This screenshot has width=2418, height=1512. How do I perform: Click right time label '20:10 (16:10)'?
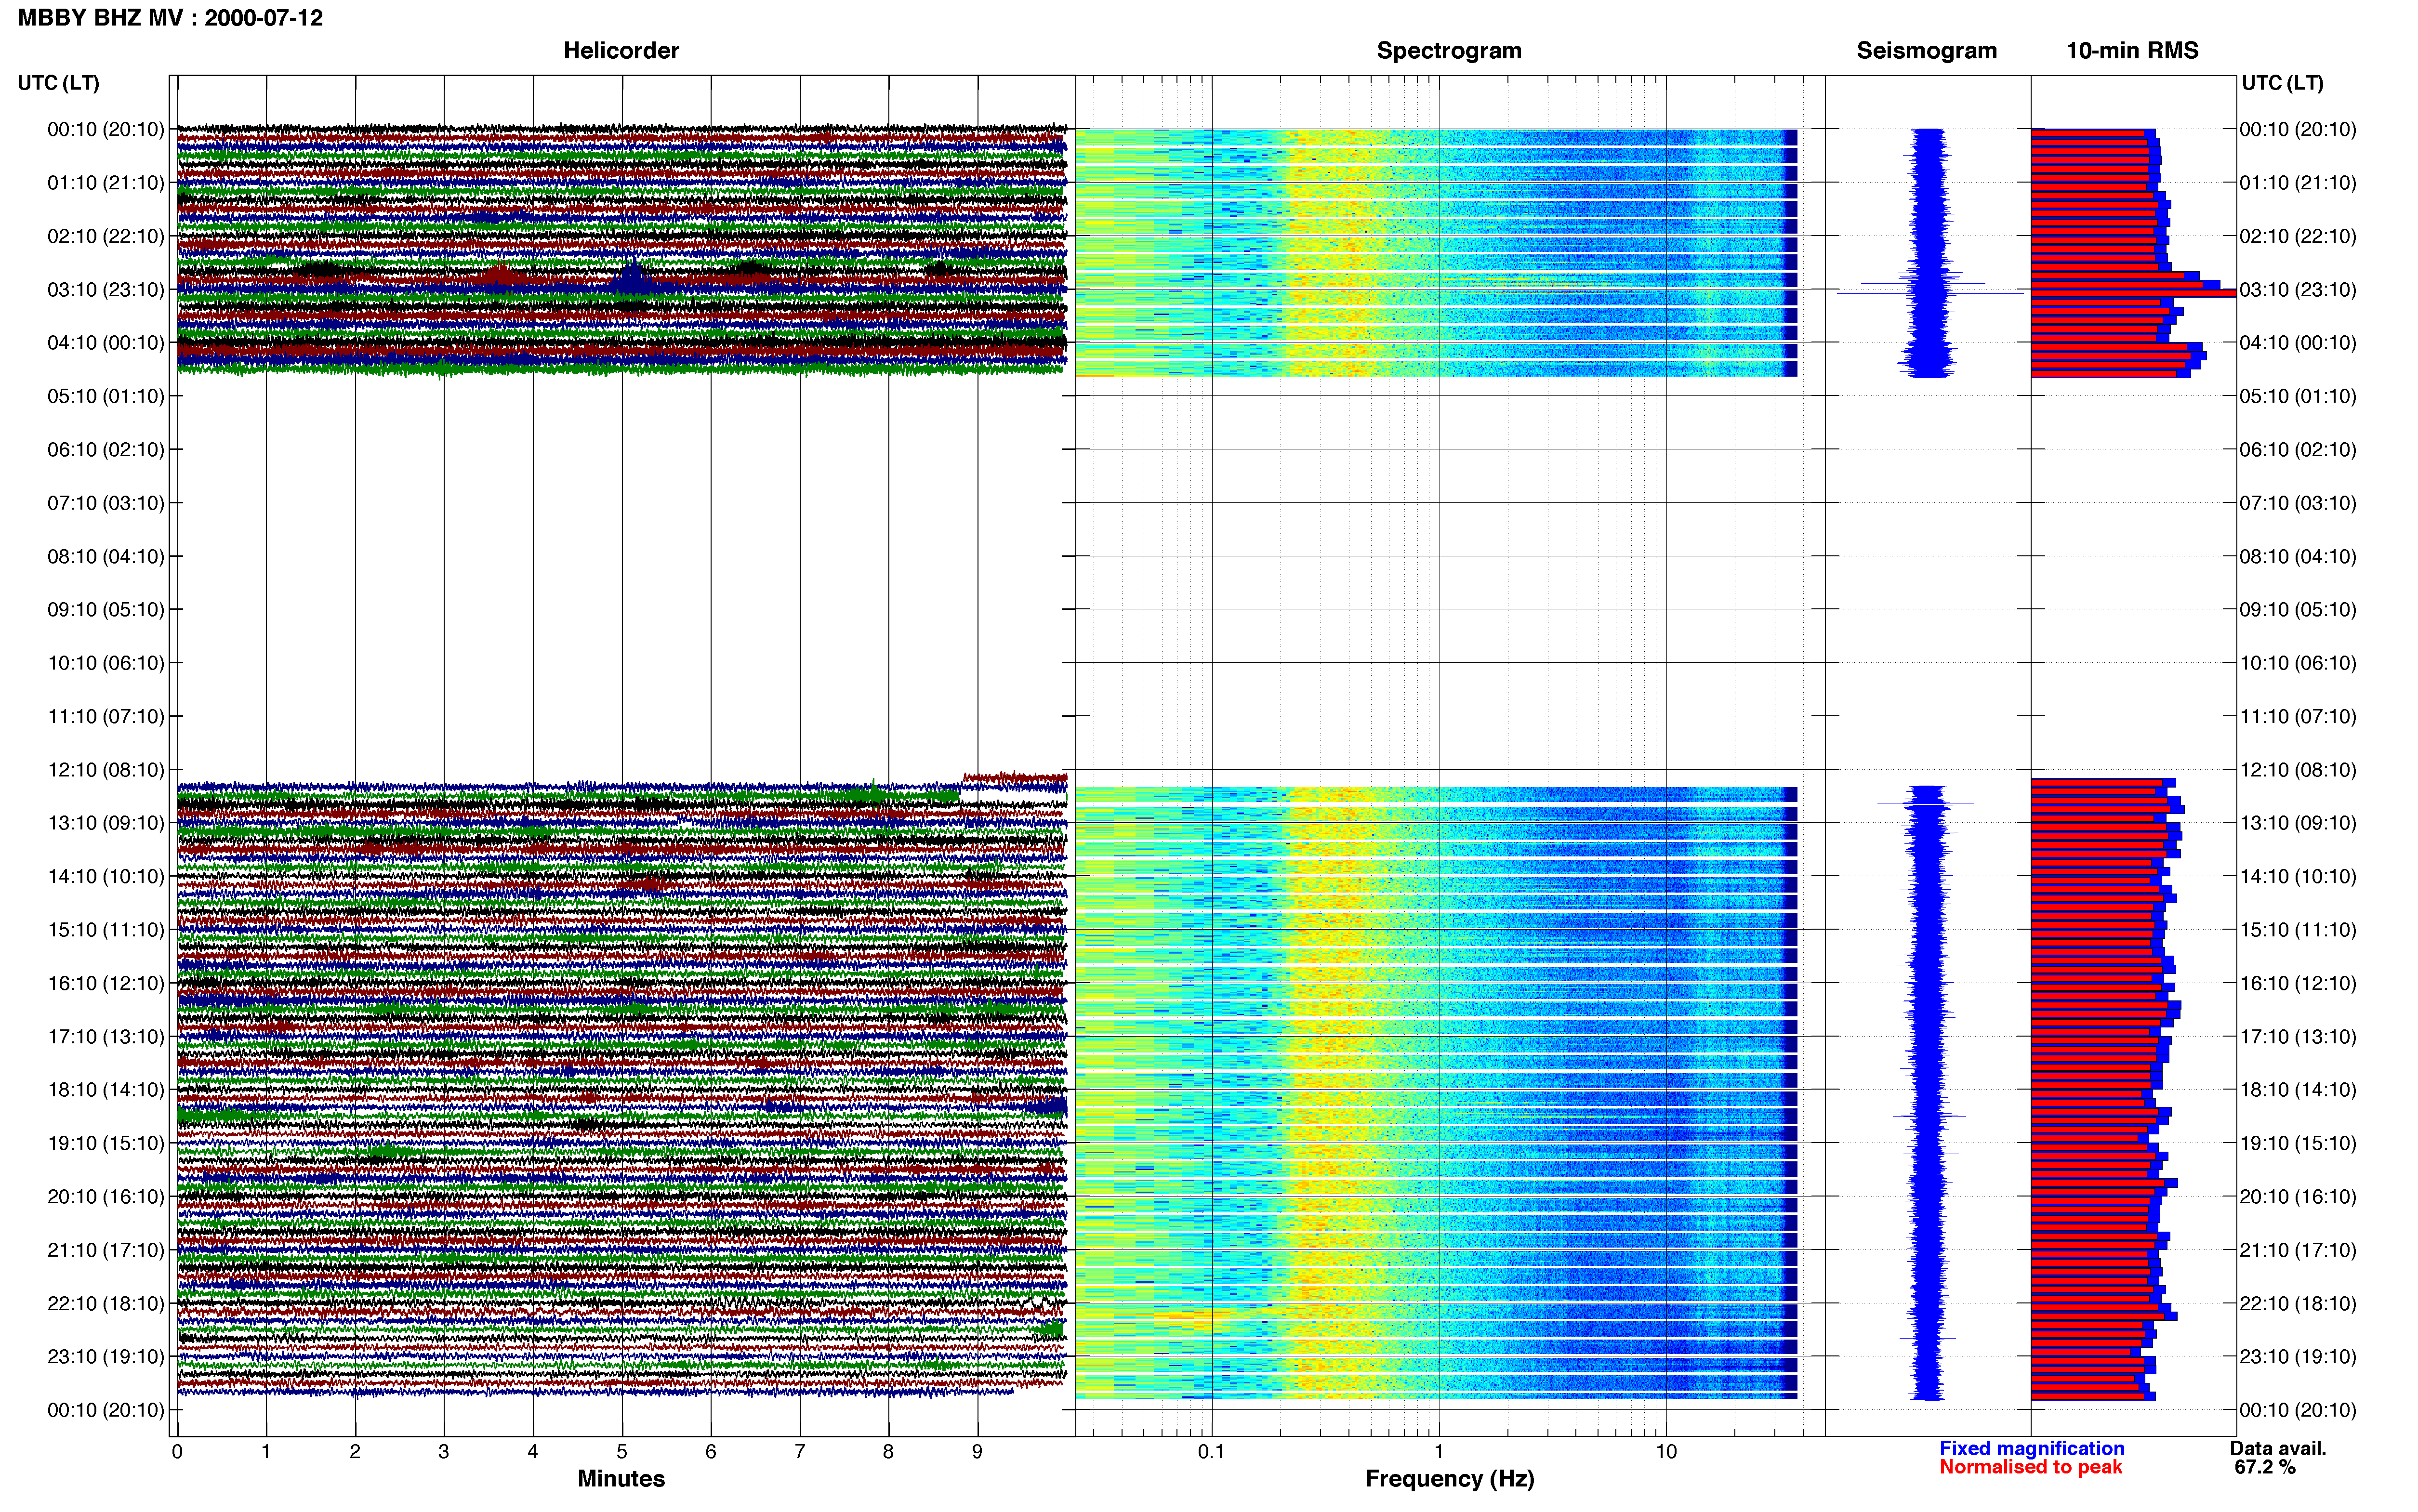click(2298, 1197)
